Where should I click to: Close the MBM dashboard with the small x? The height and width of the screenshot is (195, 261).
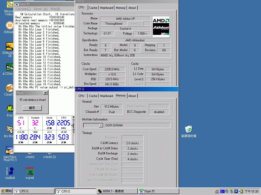click(74, 117)
